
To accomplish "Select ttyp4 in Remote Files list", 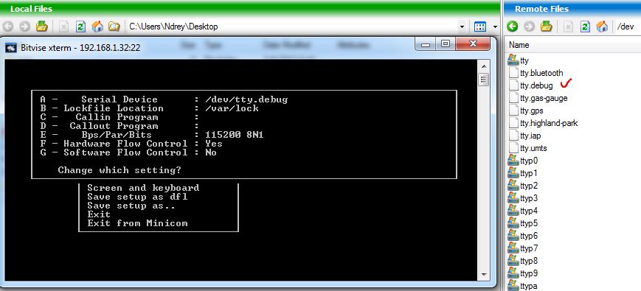I will click(529, 211).
